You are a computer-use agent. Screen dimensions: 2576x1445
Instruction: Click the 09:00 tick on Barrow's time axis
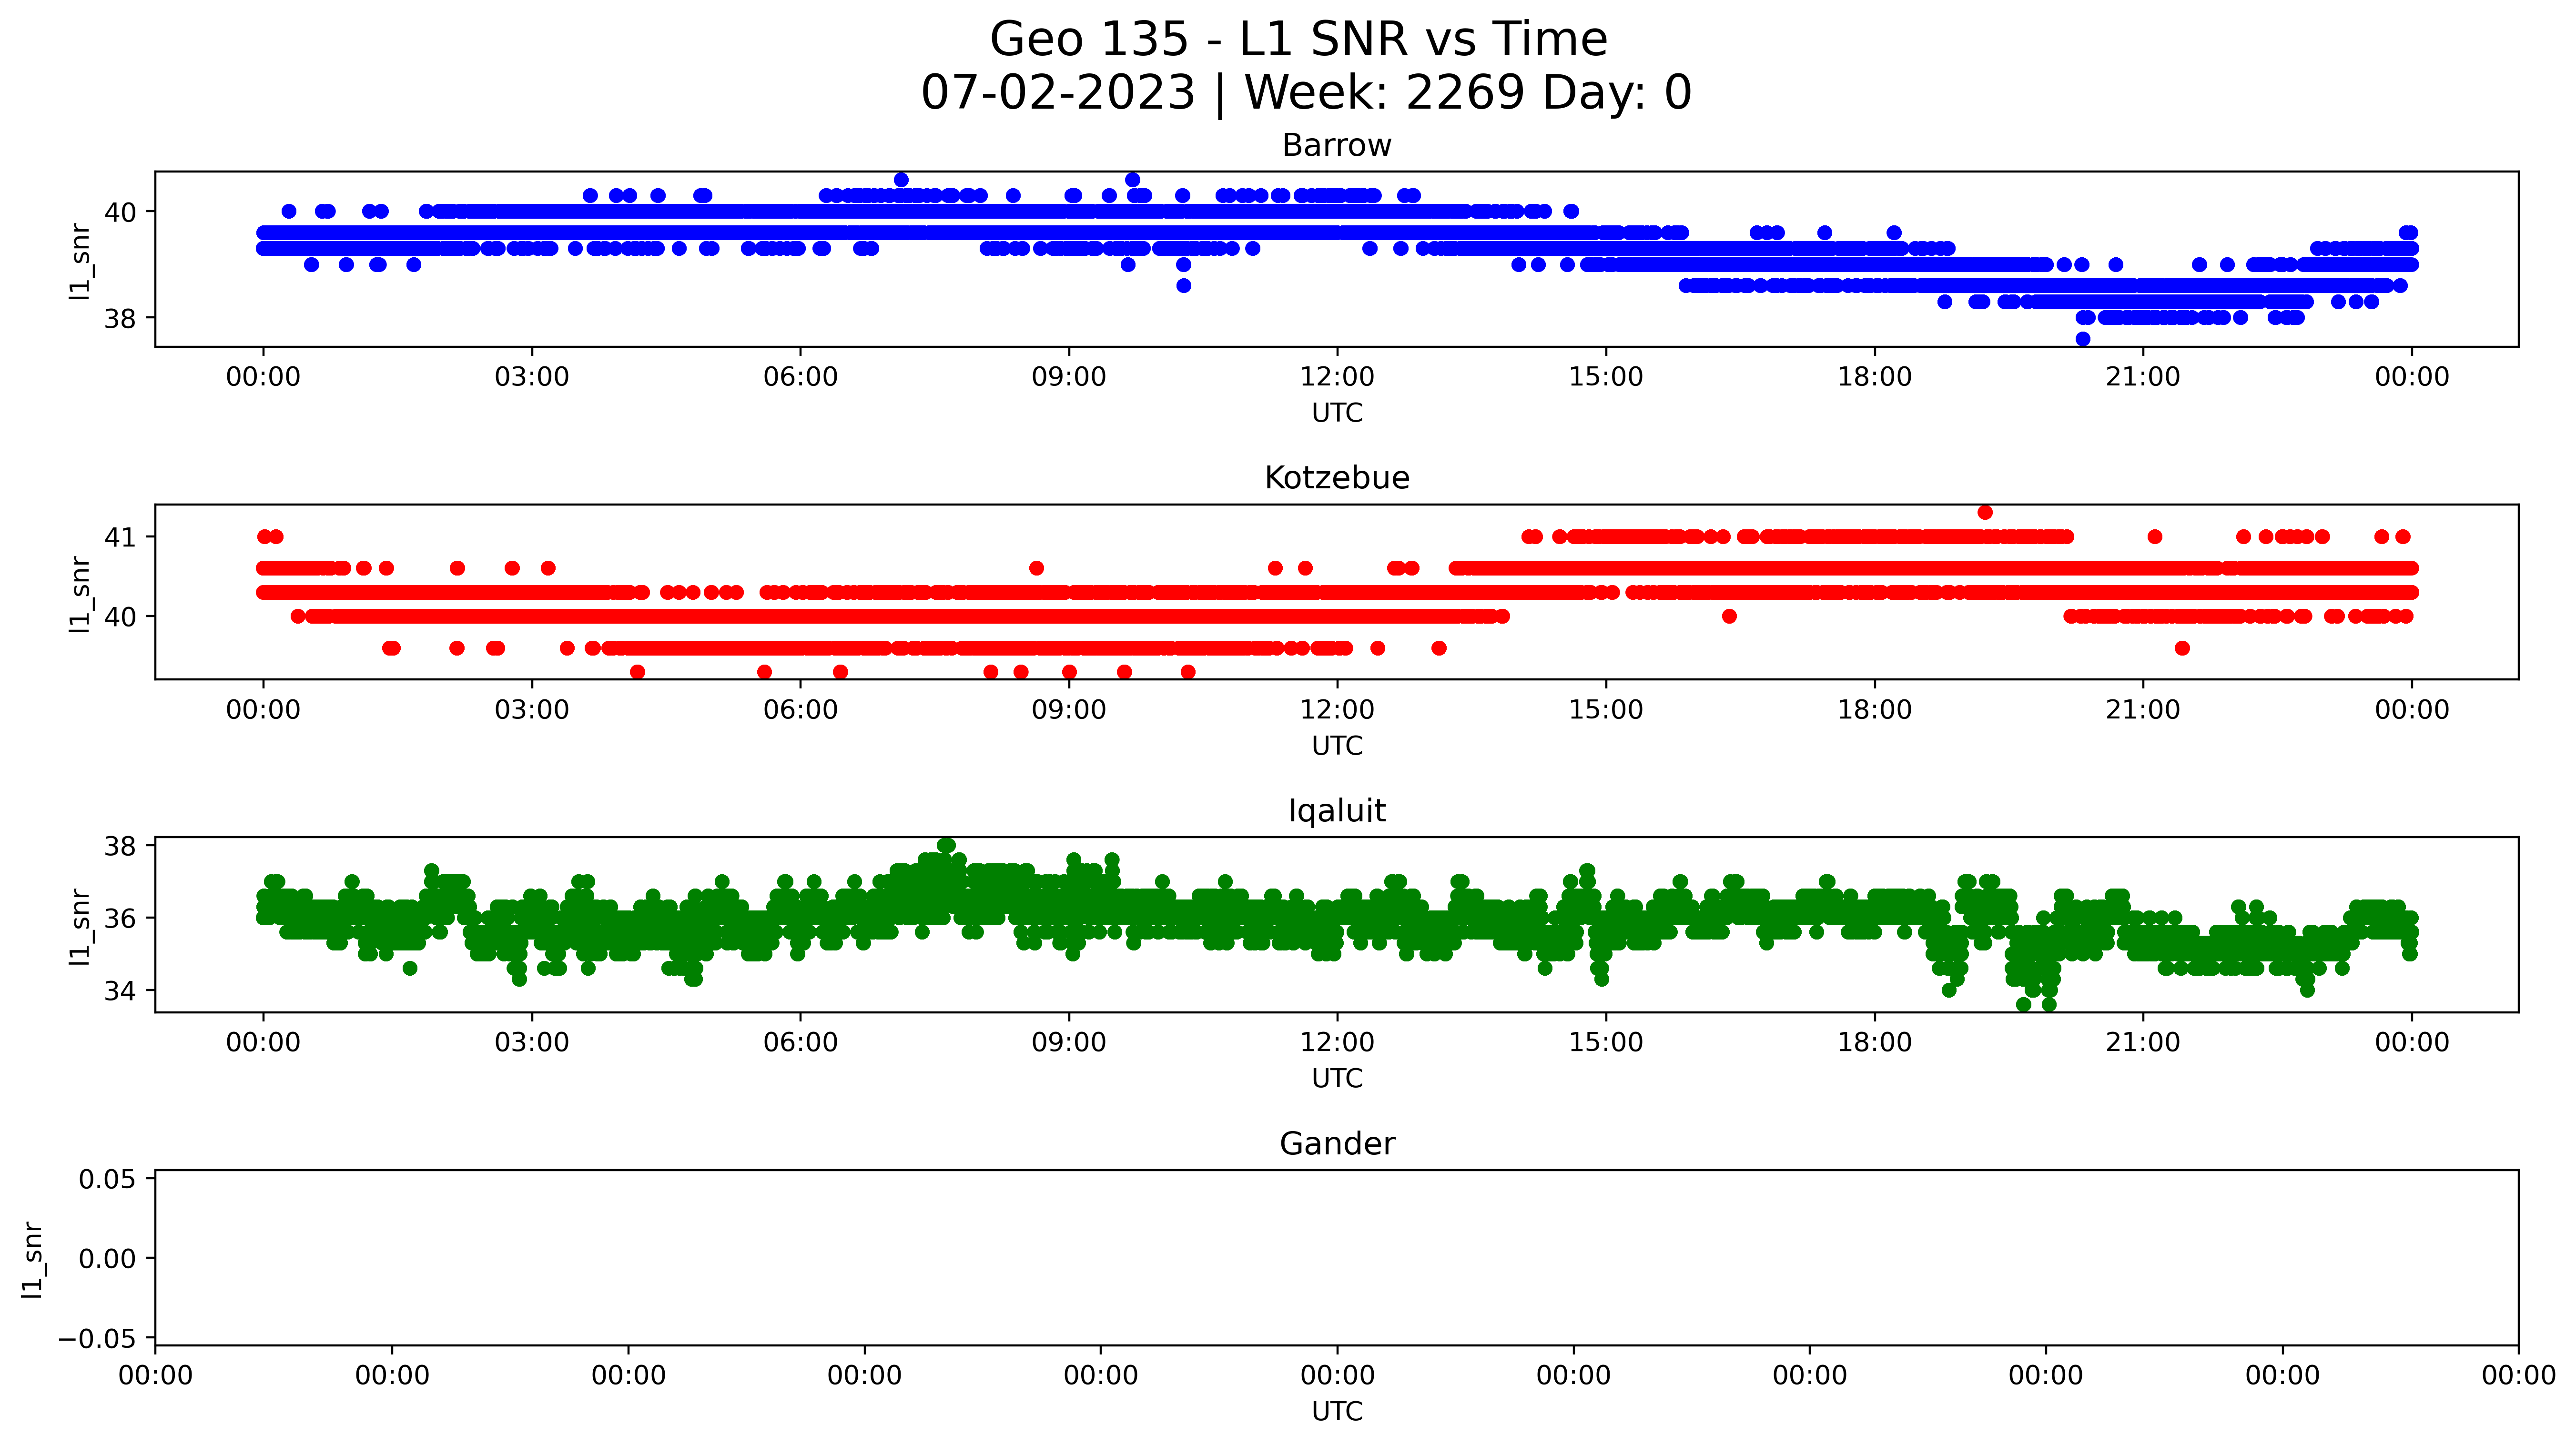pyautogui.click(x=1069, y=377)
